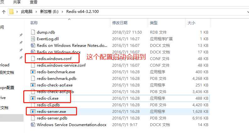Viewport: 249px width, 133px height.
Task: Click the redis-server.pdb file icon
Action: (33, 118)
